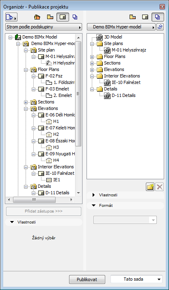Screen dimensions: 169x290
Task: Collapse the Formát section
Action: (x=94, y=206)
